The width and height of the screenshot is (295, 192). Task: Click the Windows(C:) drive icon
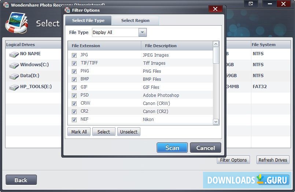tap(14, 65)
